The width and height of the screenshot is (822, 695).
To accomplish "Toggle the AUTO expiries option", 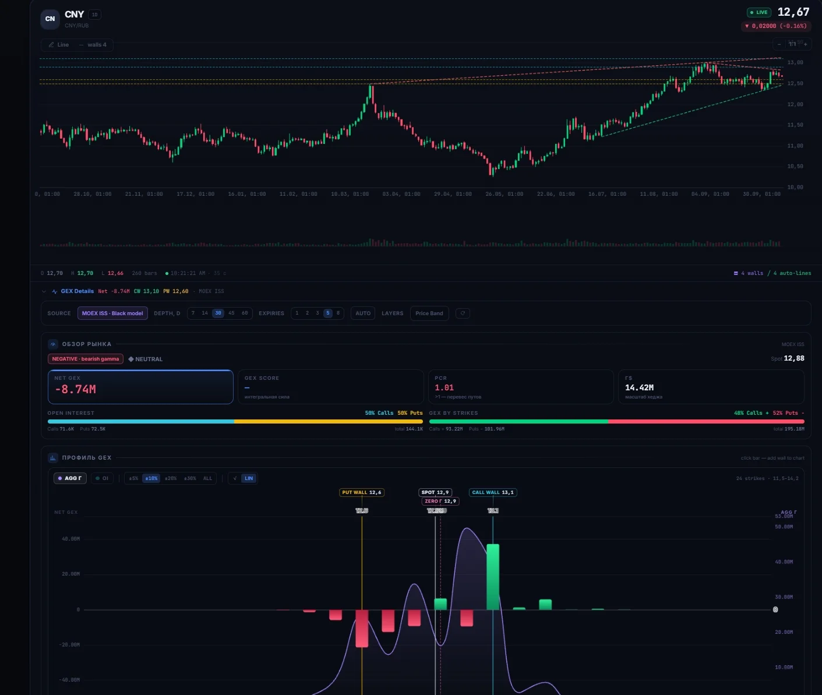I will [x=363, y=313].
